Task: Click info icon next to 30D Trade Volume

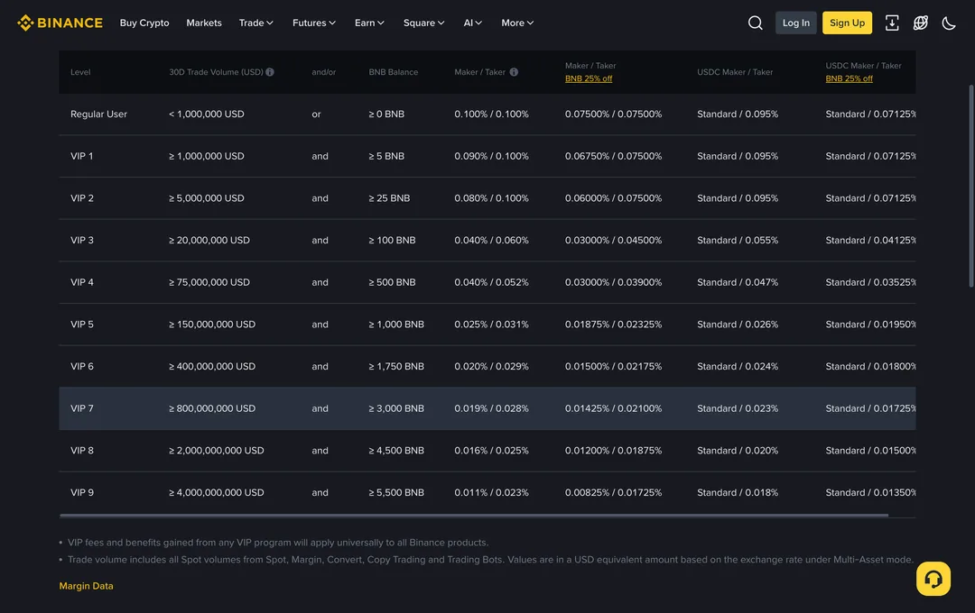Action: point(270,72)
